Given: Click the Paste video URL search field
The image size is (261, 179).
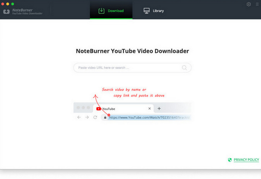Looking at the screenshot, I should click(132, 68).
